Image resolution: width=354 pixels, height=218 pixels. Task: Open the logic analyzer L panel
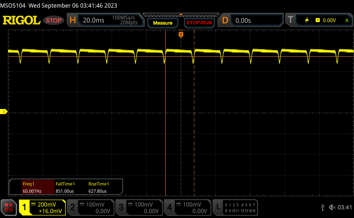(218, 207)
